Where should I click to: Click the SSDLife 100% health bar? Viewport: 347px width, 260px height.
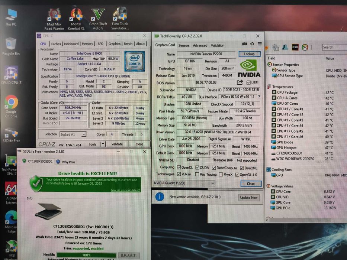tap(86, 255)
